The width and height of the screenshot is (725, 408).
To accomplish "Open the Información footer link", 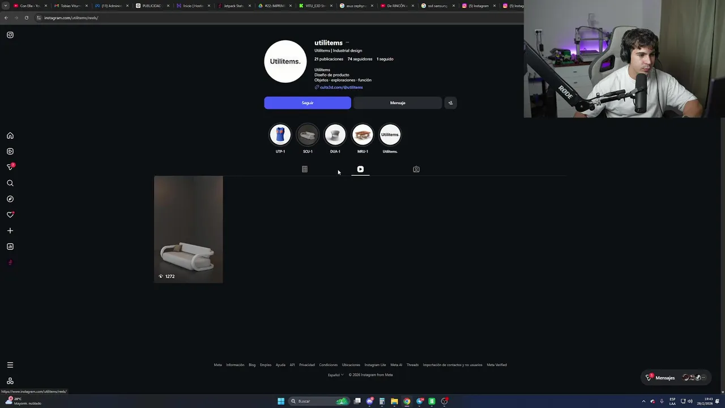I will tap(235, 365).
